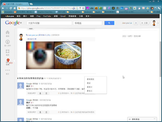Show hidden extensions with chevron
The height and width of the screenshot is (122, 162).
pos(155,8)
